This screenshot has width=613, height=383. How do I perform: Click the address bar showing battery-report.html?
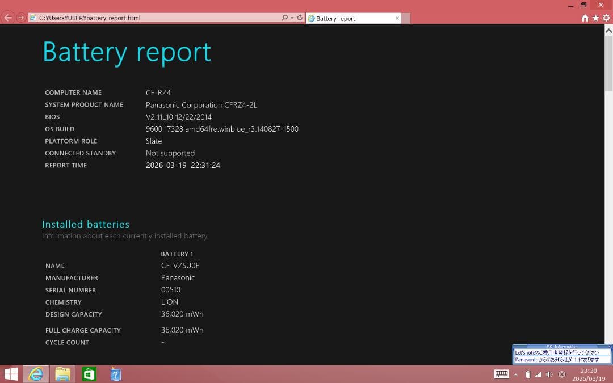(x=154, y=18)
